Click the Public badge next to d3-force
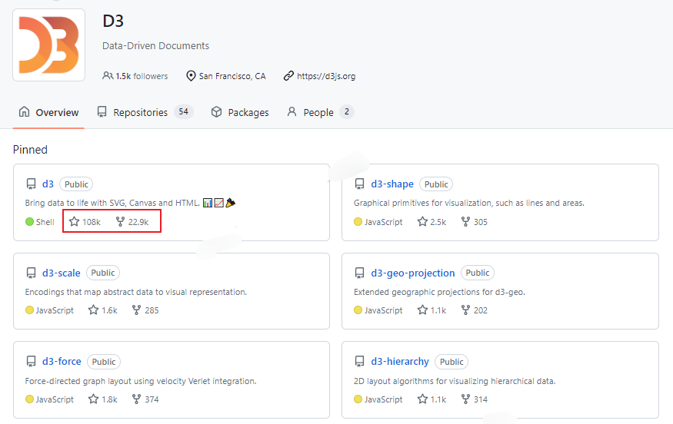Image resolution: width=673 pixels, height=424 pixels. point(104,362)
